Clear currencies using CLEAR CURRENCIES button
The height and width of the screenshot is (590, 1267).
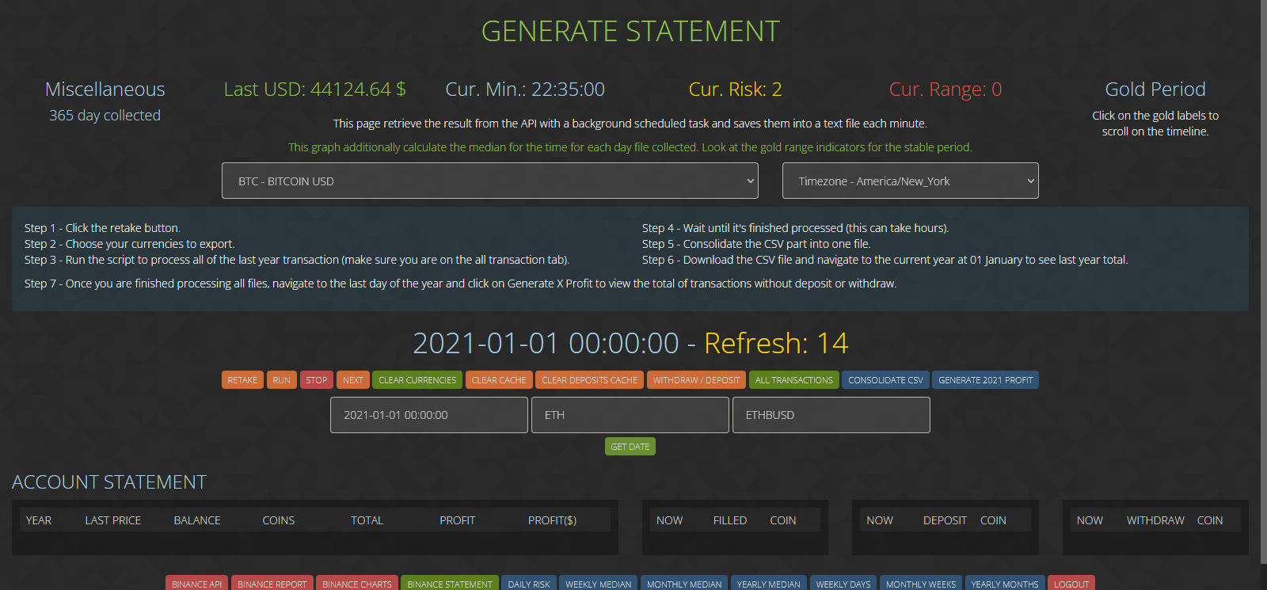[417, 380]
